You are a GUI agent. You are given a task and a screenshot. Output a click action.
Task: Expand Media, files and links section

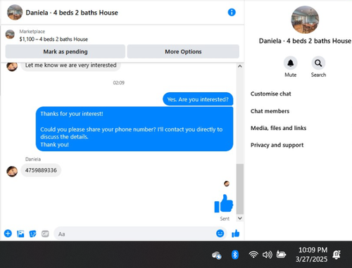(x=278, y=128)
